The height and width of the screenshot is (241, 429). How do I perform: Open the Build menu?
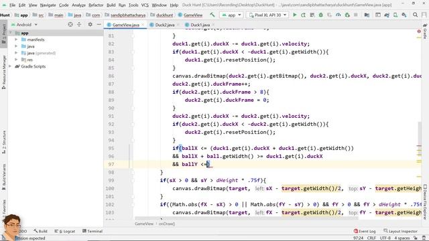[x=111, y=5]
